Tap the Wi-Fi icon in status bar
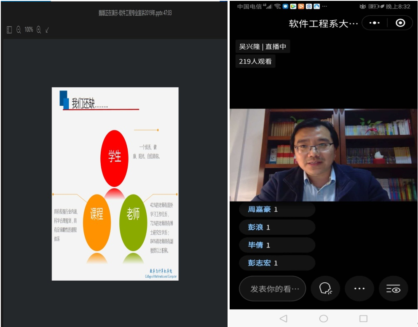 tap(278, 6)
